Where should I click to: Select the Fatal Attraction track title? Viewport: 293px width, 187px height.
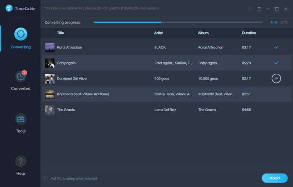70,47
